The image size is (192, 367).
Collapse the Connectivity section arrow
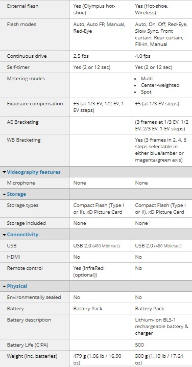tap(4, 235)
